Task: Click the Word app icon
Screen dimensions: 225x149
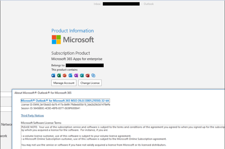Action: coord(53,75)
